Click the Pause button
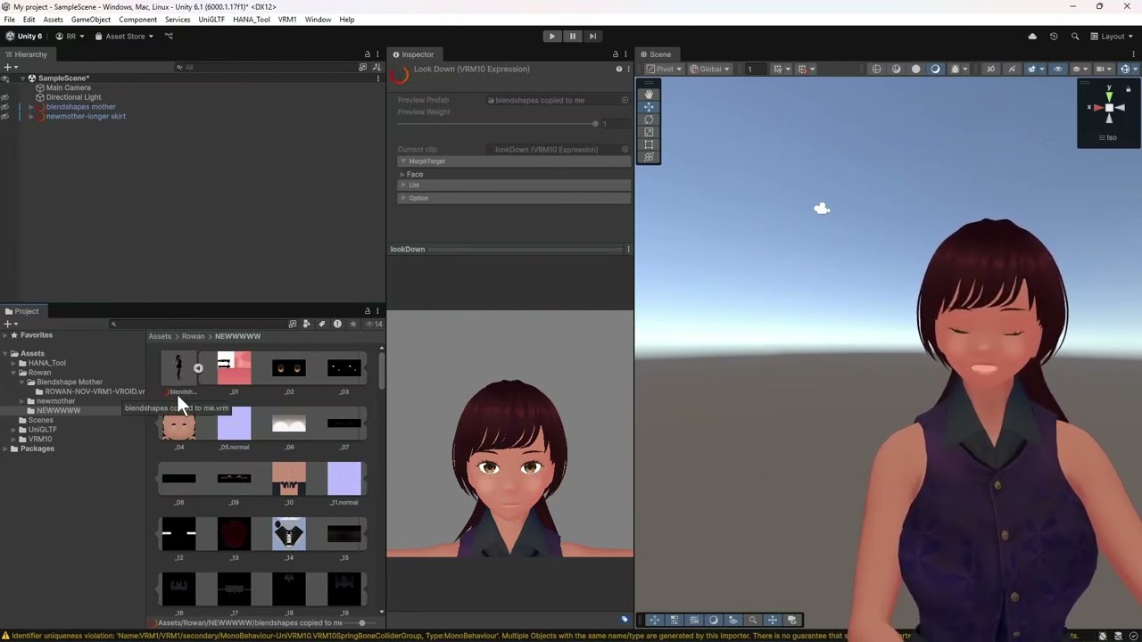 [573, 37]
